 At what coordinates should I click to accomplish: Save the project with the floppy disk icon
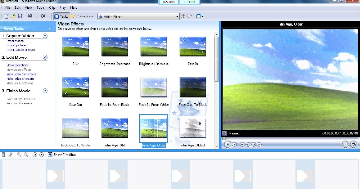coord(20,16)
